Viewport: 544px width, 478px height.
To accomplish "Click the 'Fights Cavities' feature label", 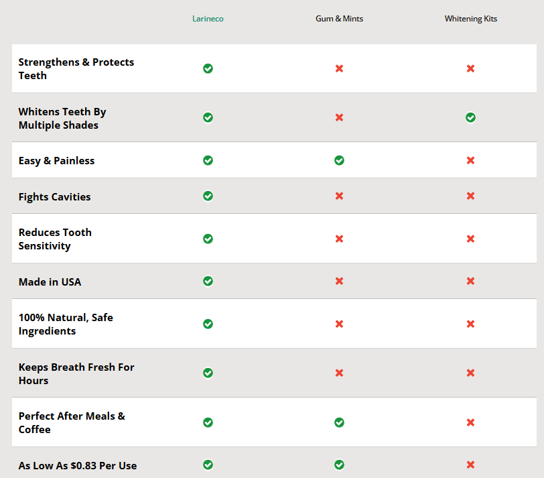I will [54, 197].
